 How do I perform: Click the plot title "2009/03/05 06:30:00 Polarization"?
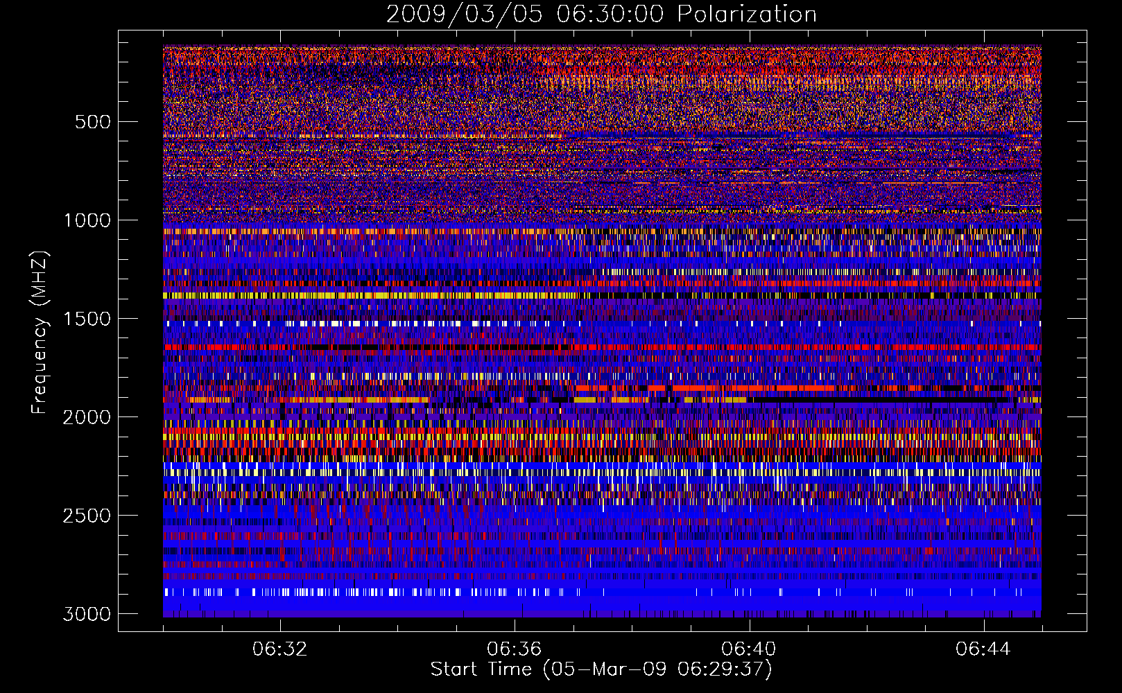[601, 14]
